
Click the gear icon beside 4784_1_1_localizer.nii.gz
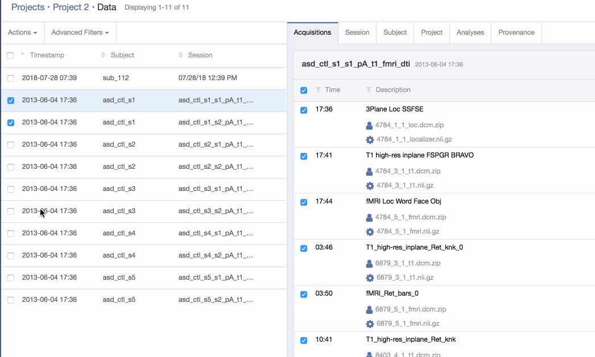(x=370, y=139)
